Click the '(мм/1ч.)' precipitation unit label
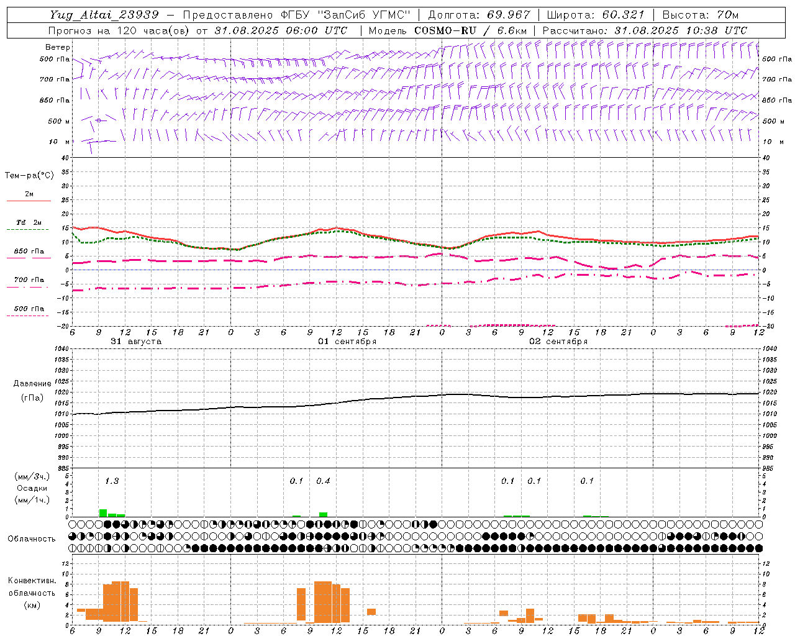Screen dimensions: 795x636 [32, 500]
